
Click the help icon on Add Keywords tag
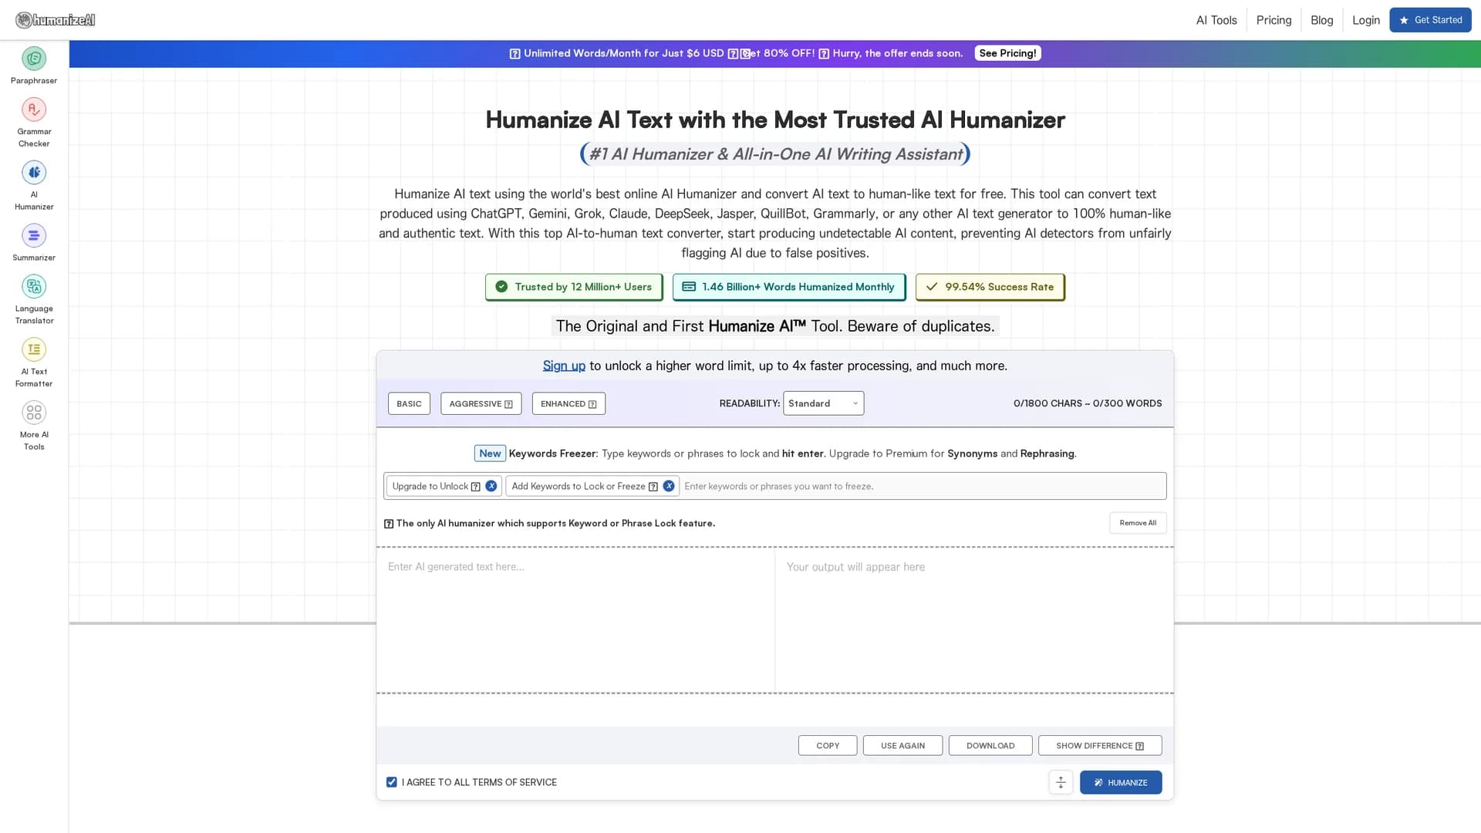click(x=653, y=487)
